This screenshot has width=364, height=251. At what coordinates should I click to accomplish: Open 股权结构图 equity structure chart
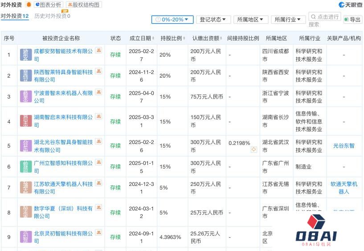tap(84, 4)
